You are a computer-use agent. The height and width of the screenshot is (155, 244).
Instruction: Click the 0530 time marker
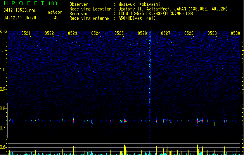[235, 33]
